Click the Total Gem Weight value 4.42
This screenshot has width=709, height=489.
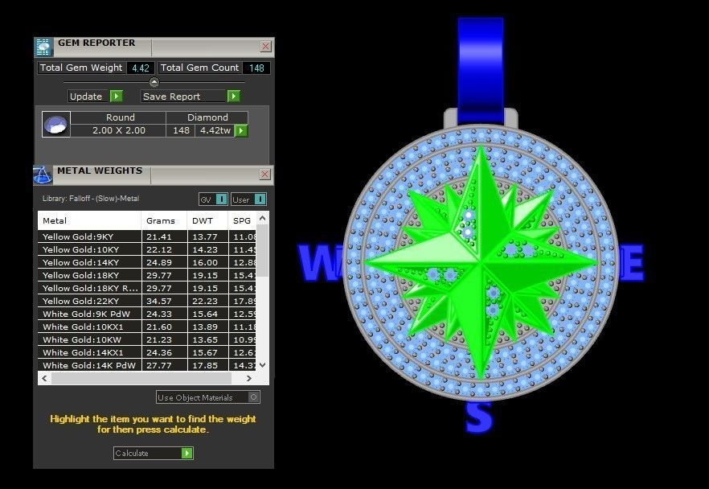141,68
